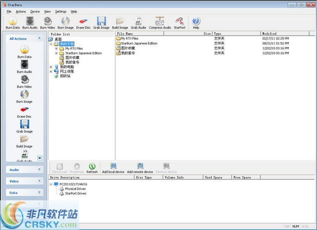Open the View menu
317x230 pixels.
[x=47, y=11]
